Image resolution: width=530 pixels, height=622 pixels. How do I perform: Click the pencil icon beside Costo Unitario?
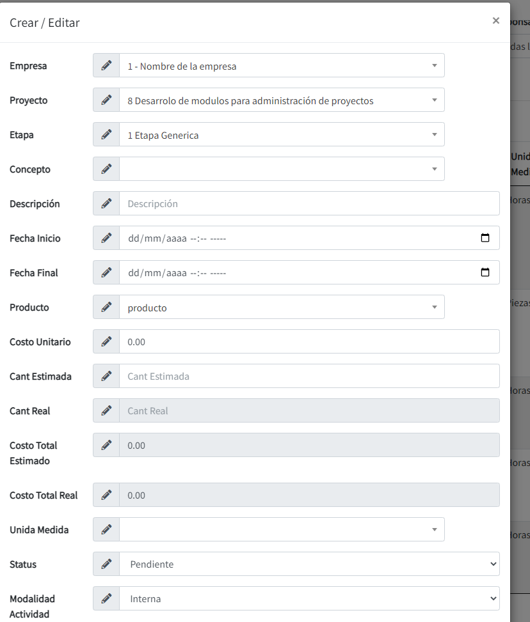pos(106,341)
